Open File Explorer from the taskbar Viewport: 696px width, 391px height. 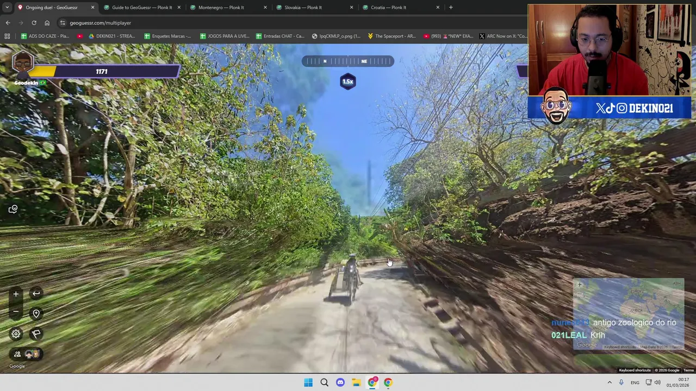click(x=356, y=382)
